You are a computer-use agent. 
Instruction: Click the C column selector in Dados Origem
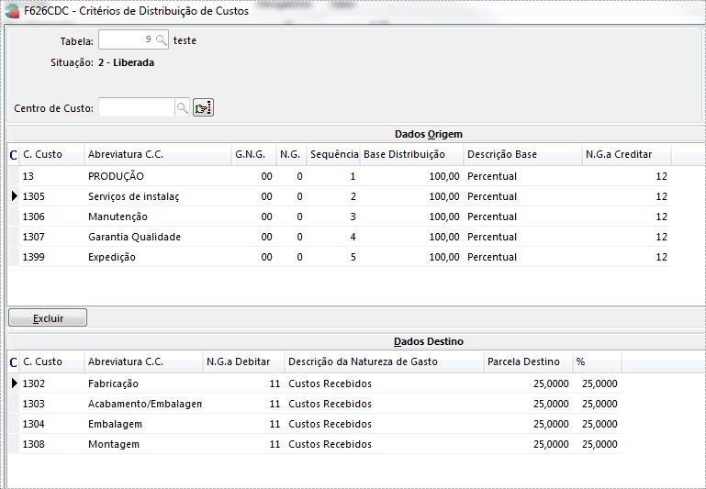click(x=13, y=155)
